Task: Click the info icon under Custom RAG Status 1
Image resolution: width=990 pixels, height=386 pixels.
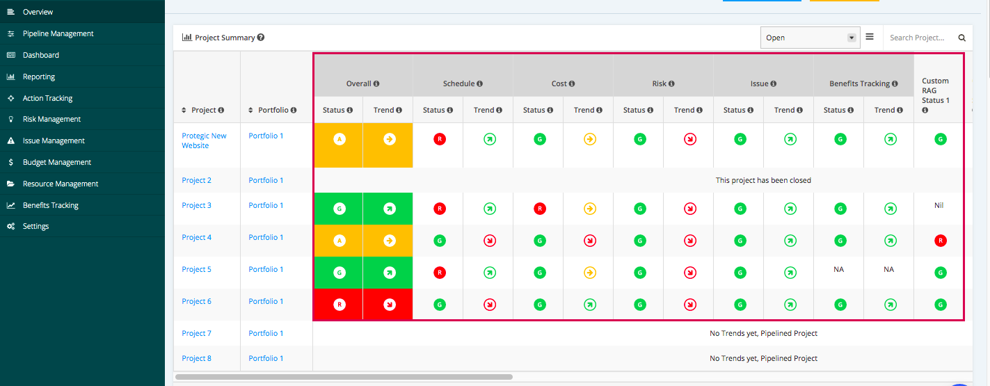Action: tap(925, 110)
